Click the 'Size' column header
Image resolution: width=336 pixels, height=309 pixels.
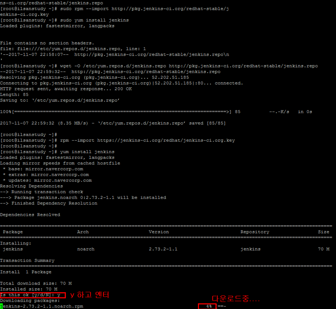click(323, 232)
